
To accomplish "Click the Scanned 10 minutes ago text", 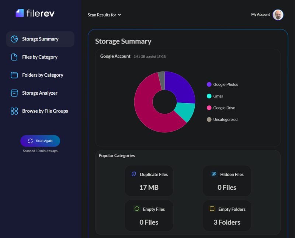I will tap(40, 151).
